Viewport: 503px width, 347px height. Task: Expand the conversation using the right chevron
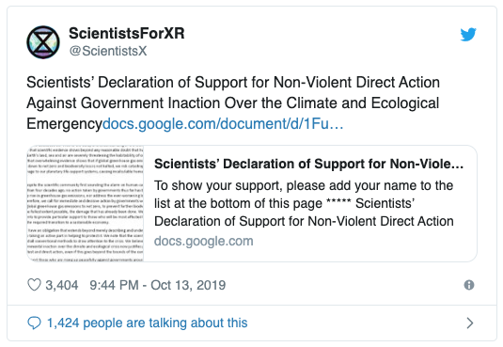[x=470, y=323]
